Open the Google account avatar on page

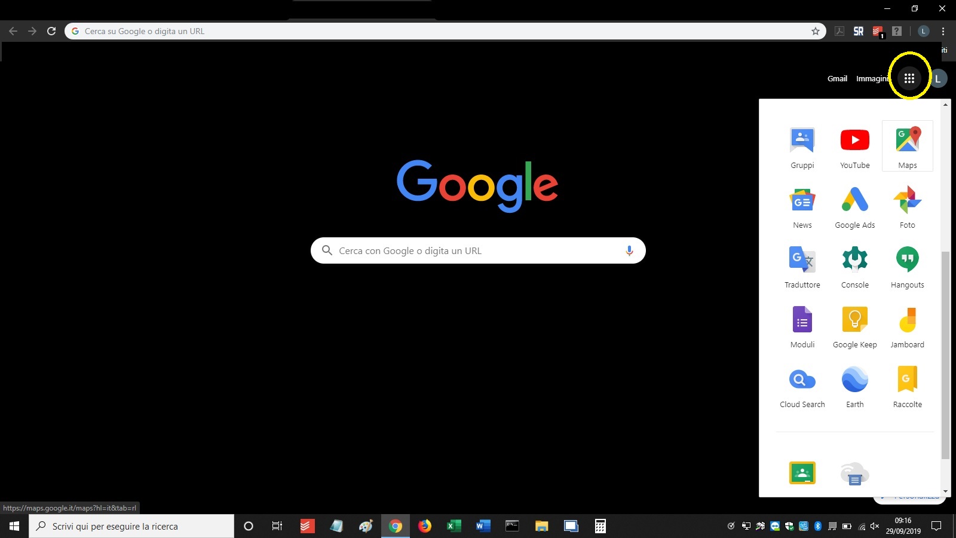coord(938,78)
